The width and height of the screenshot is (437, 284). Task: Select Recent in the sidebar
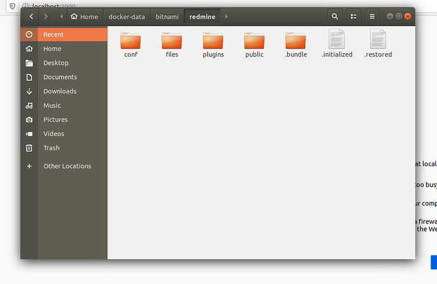click(x=53, y=34)
